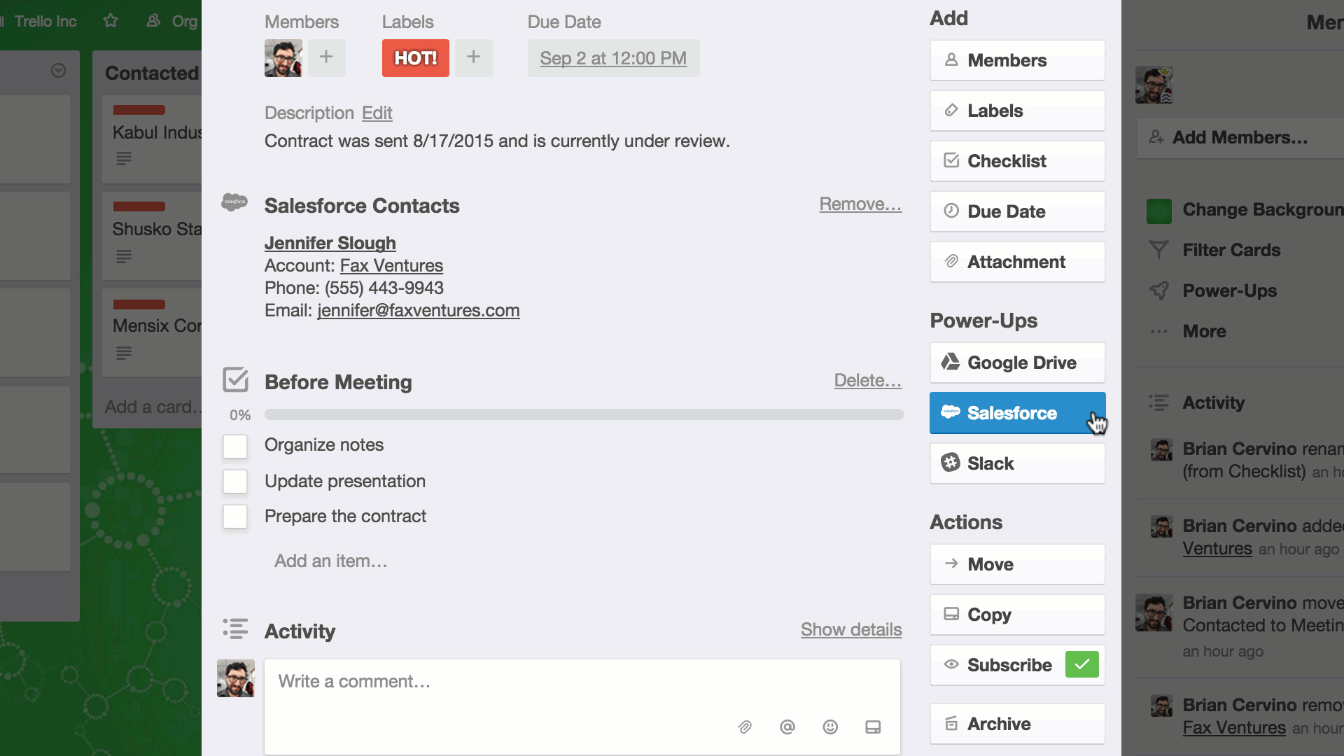Open the Fax Ventures account link in Salesforce Contacts
The height and width of the screenshot is (756, 1344).
(x=391, y=265)
